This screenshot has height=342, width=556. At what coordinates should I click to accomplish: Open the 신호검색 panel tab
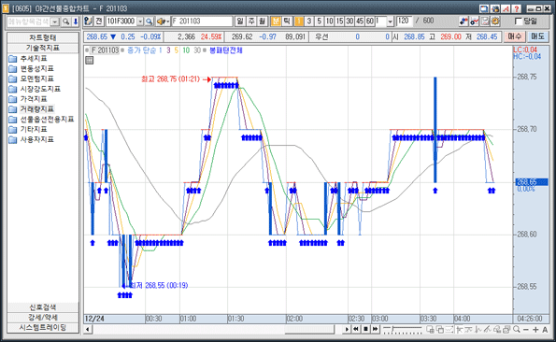coord(43,307)
